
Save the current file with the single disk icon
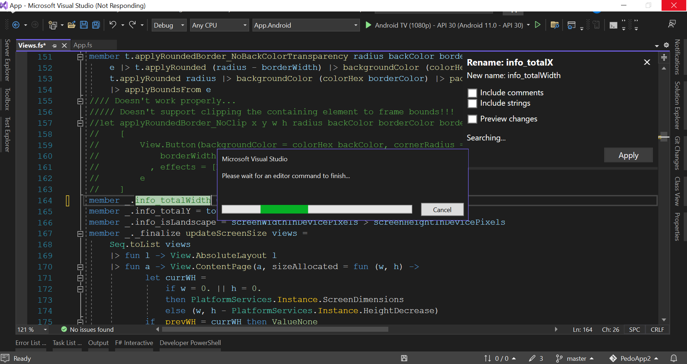(84, 25)
